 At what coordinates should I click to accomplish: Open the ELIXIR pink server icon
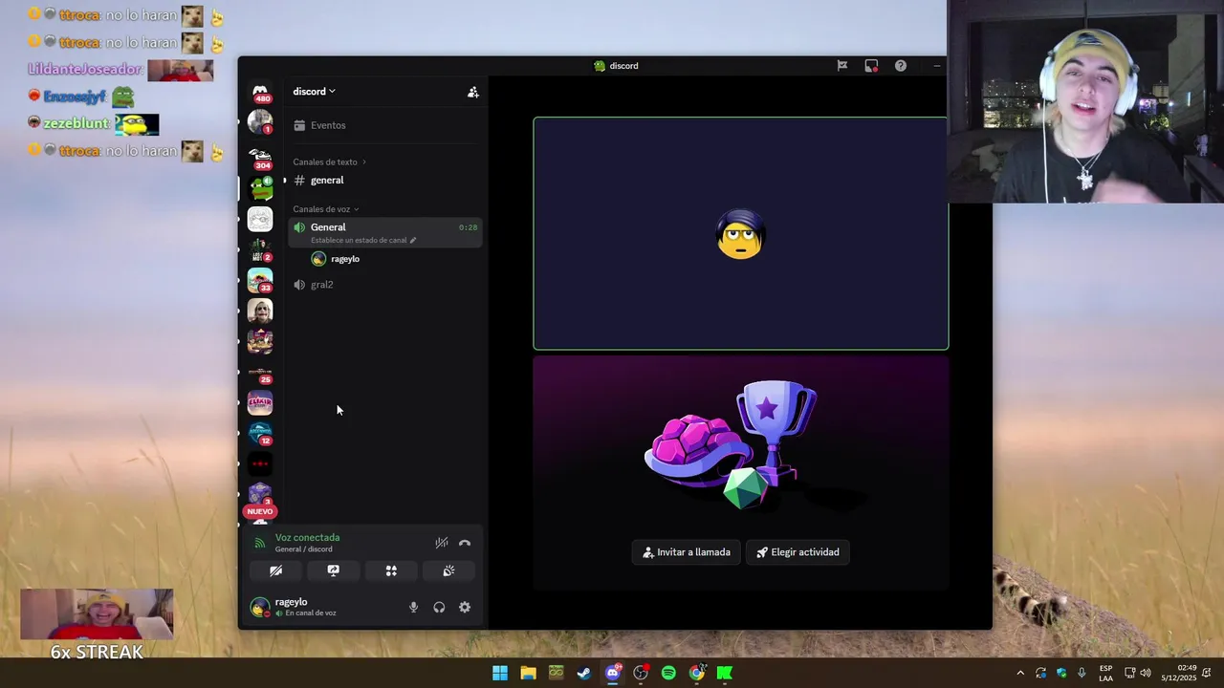(260, 402)
